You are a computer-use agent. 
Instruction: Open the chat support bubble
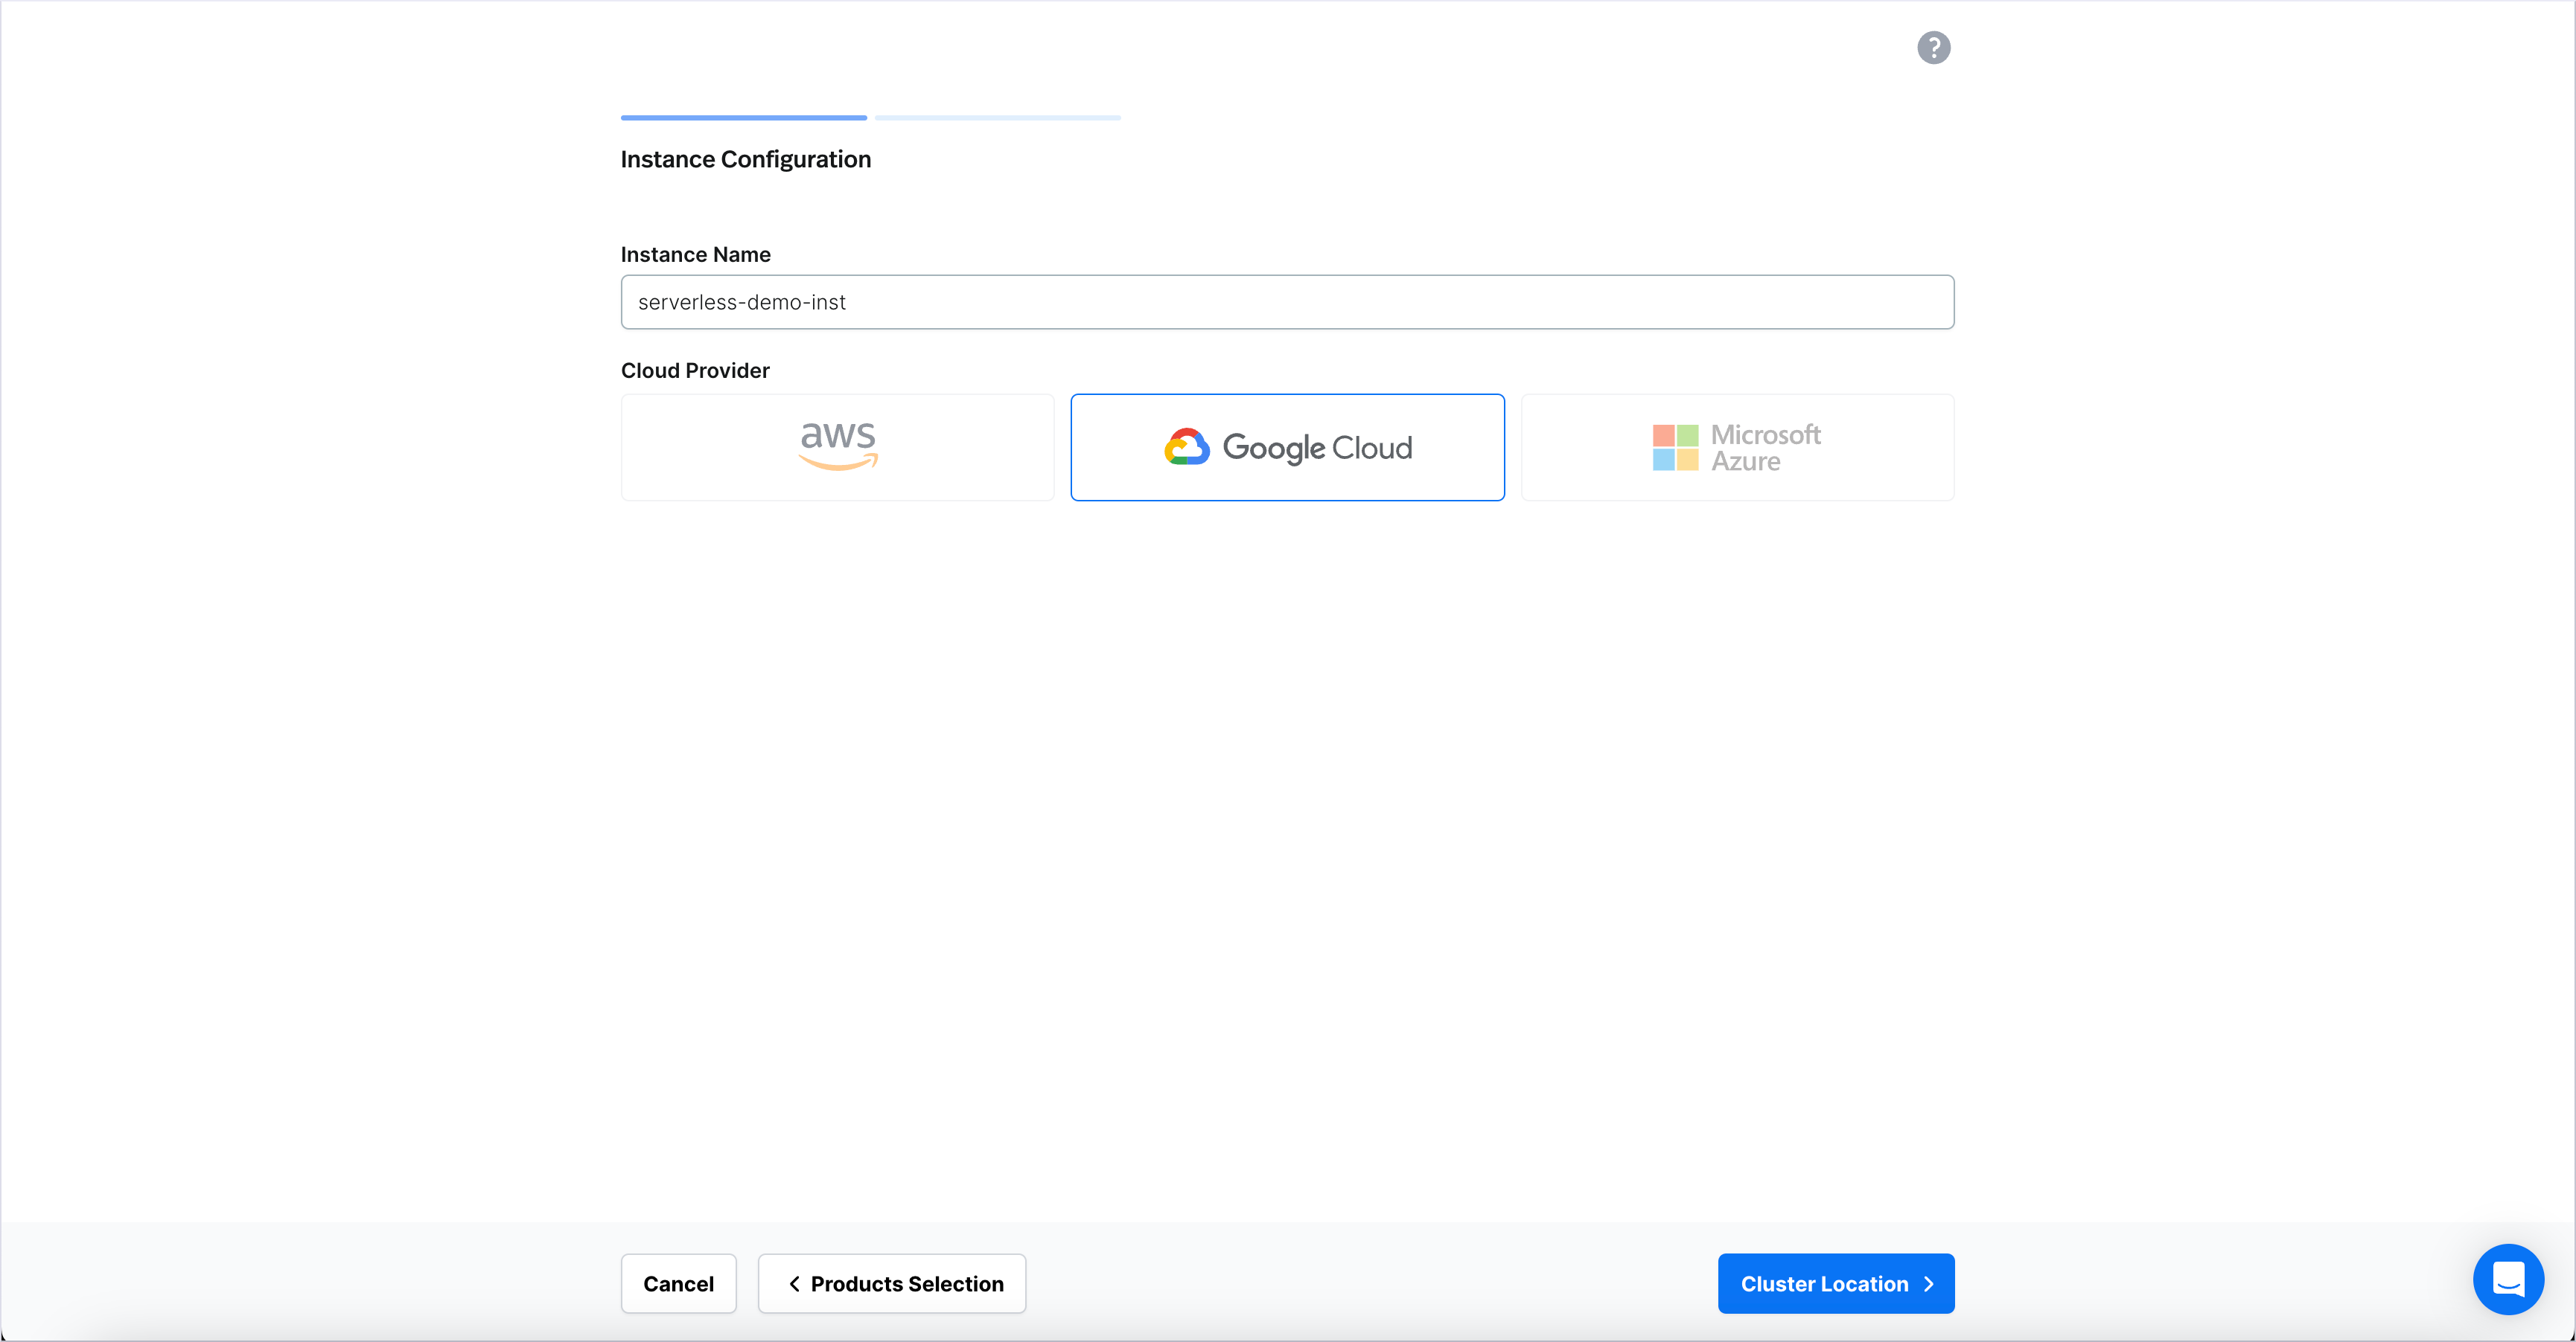pyautogui.click(x=2507, y=1278)
